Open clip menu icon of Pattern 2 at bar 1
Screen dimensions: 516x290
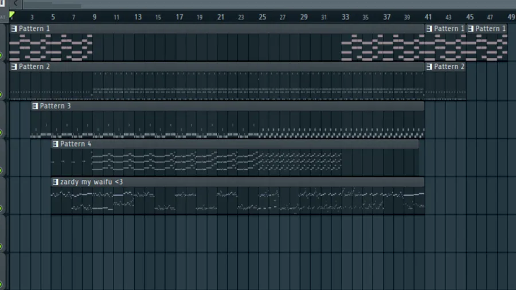click(x=14, y=66)
